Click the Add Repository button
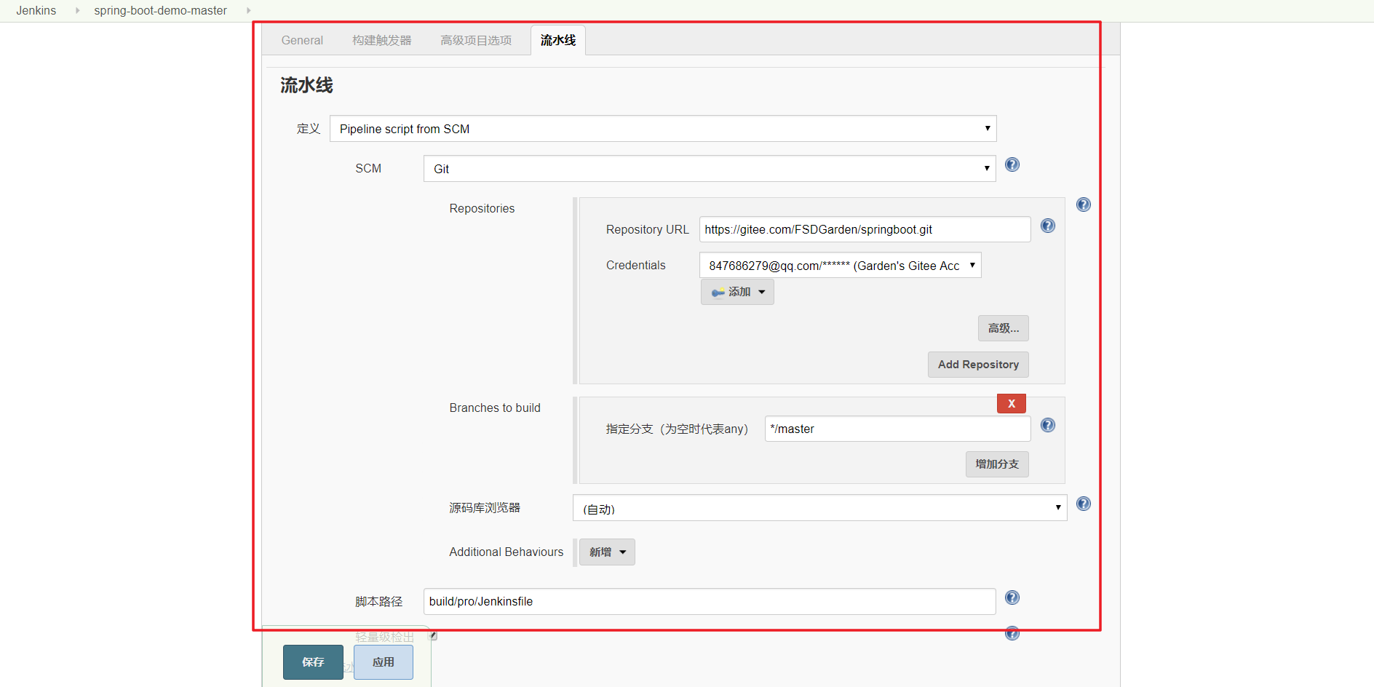 pyautogui.click(x=978, y=365)
